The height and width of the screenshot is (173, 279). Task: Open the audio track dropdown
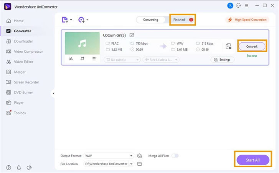point(161,60)
